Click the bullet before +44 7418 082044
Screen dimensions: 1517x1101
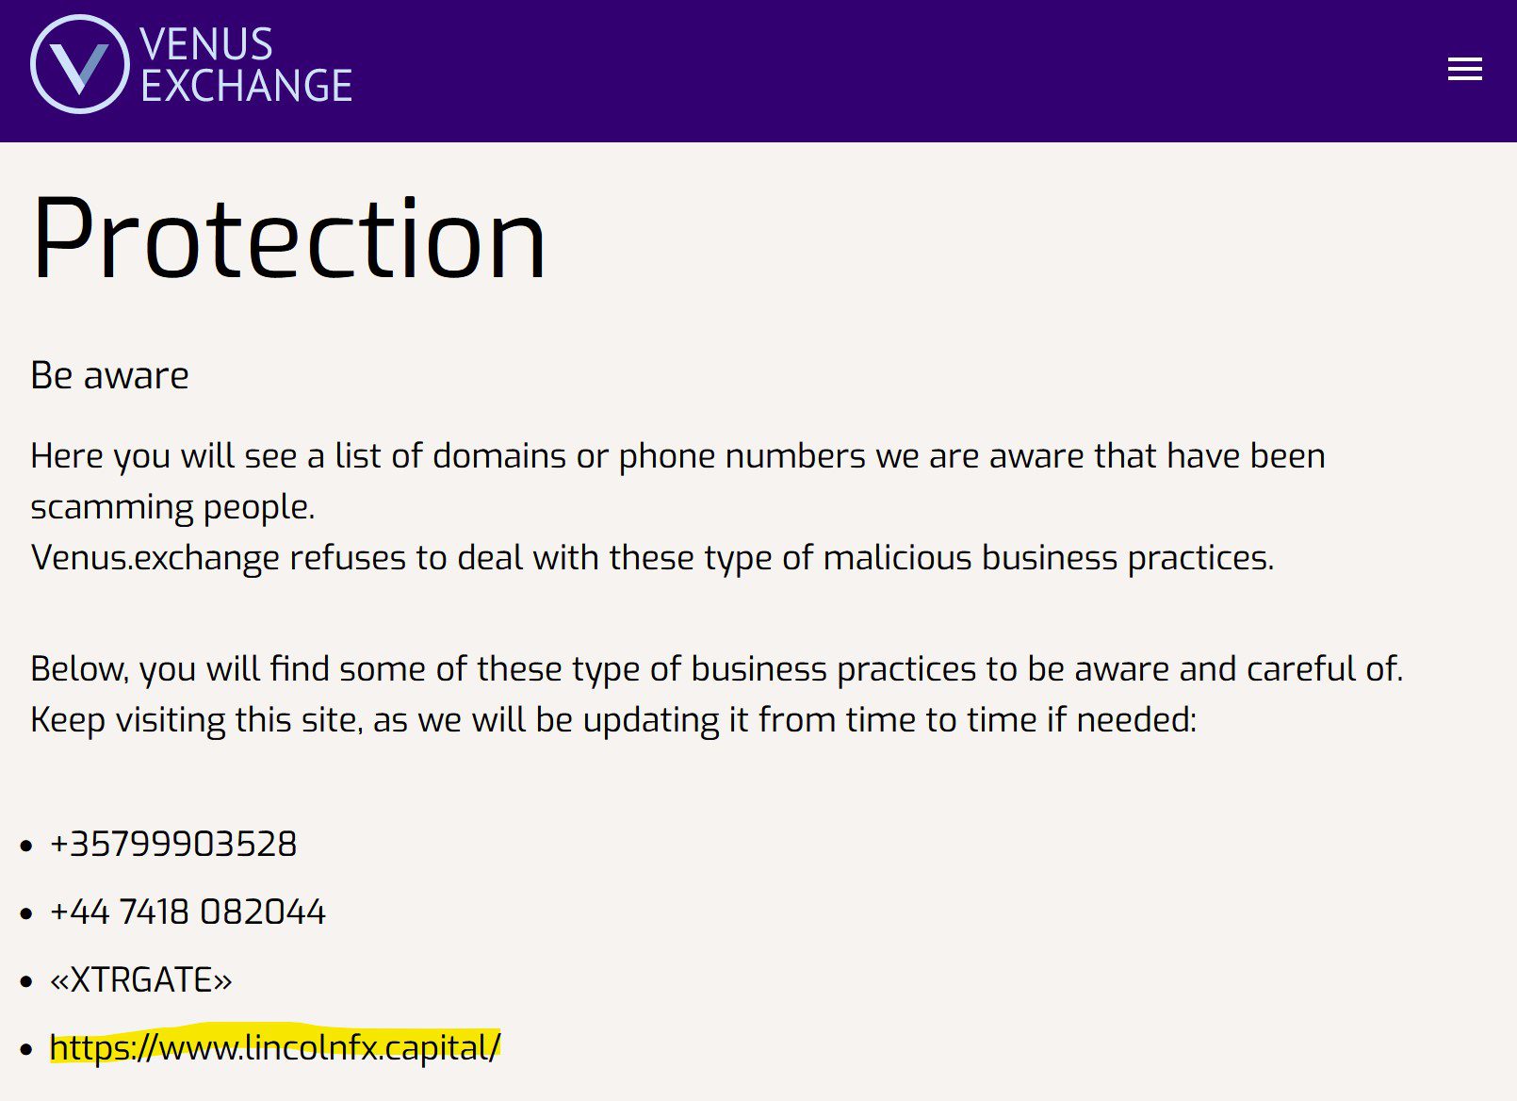(x=26, y=913)
